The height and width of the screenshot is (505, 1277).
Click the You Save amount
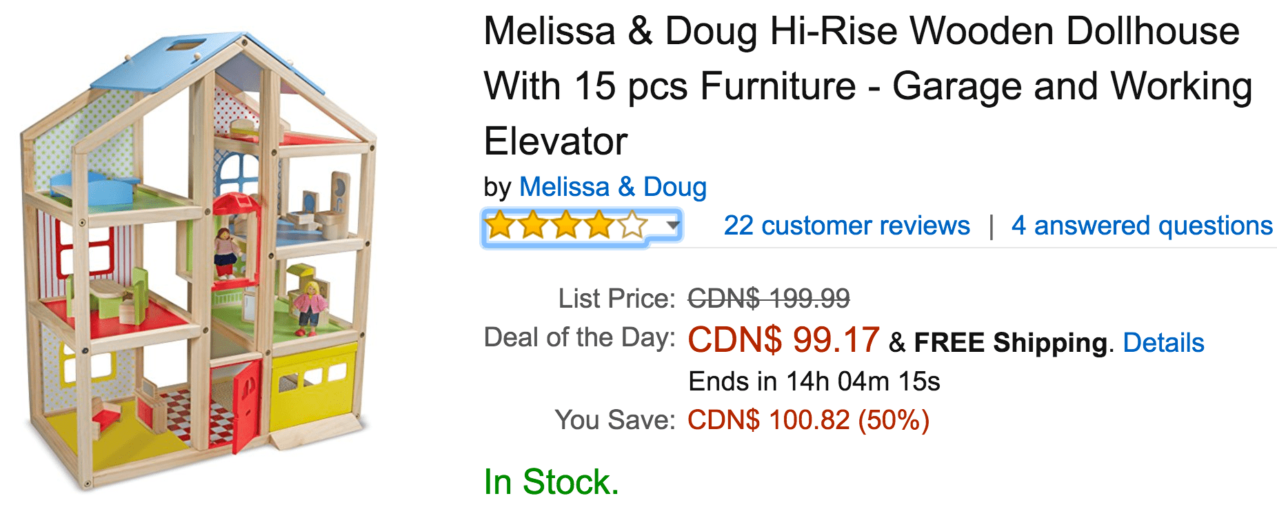[x=808, y=420]
